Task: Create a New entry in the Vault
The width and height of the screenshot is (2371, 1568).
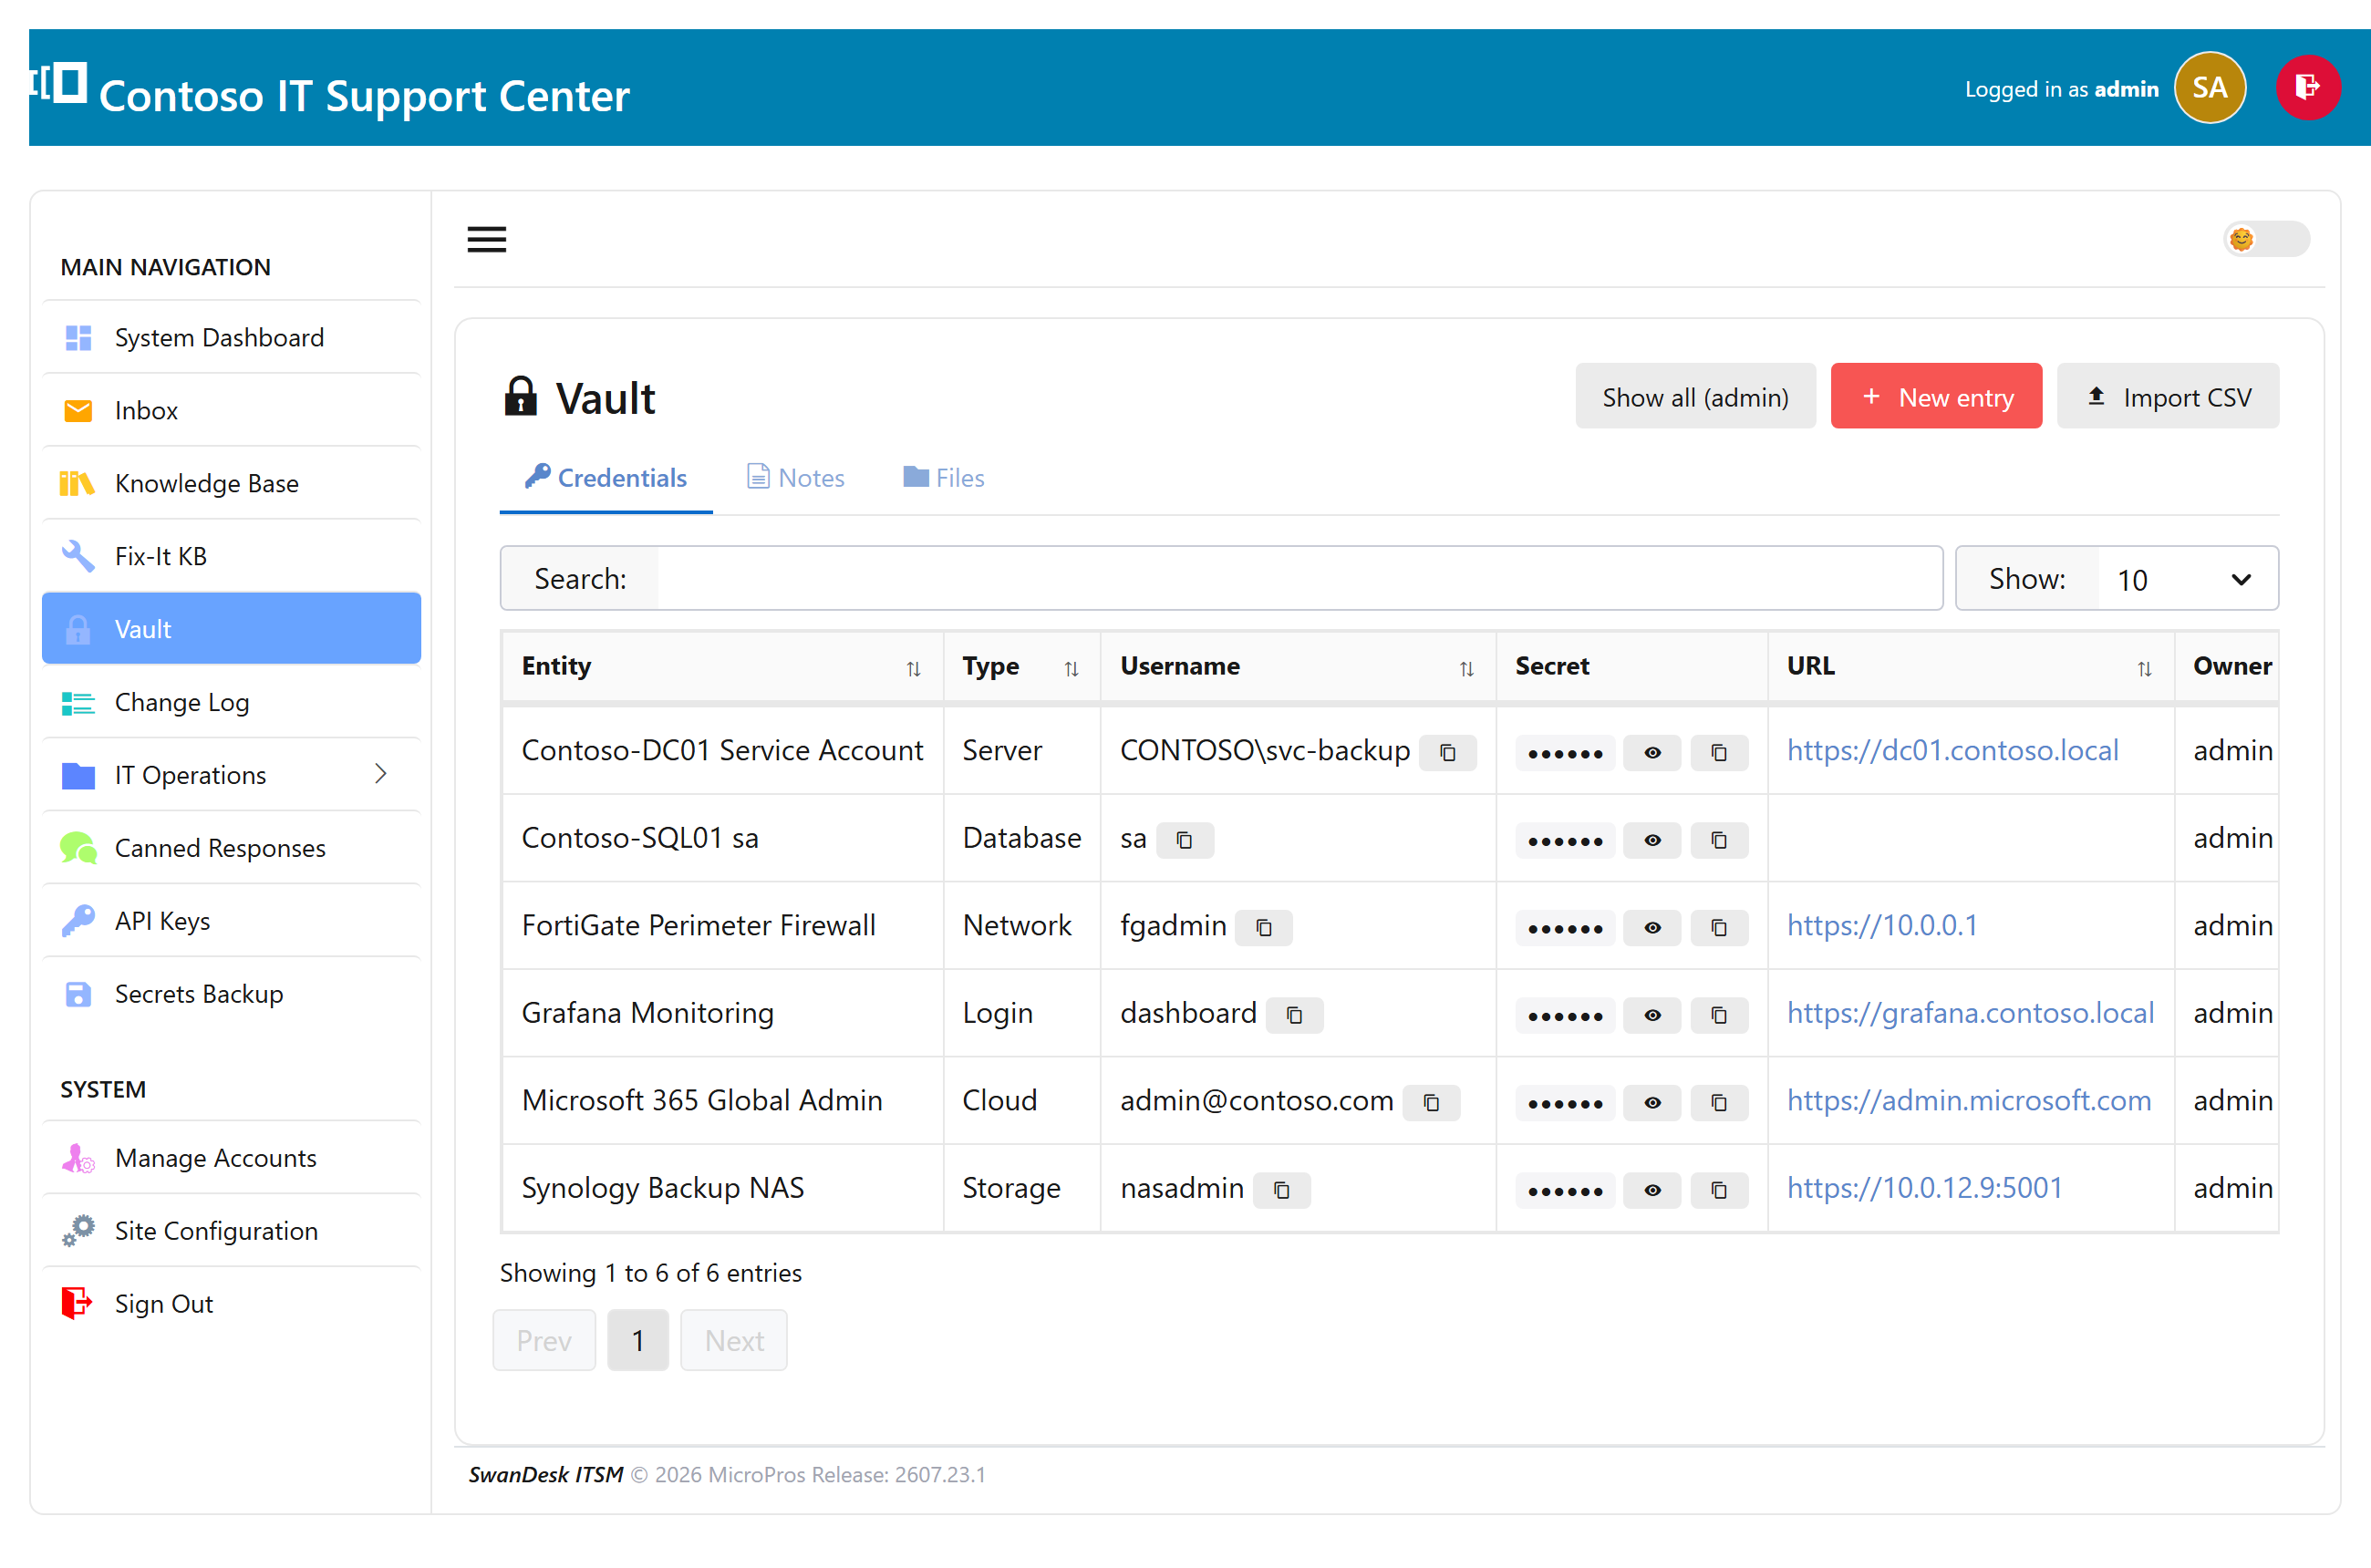Action: (1936, 397)
